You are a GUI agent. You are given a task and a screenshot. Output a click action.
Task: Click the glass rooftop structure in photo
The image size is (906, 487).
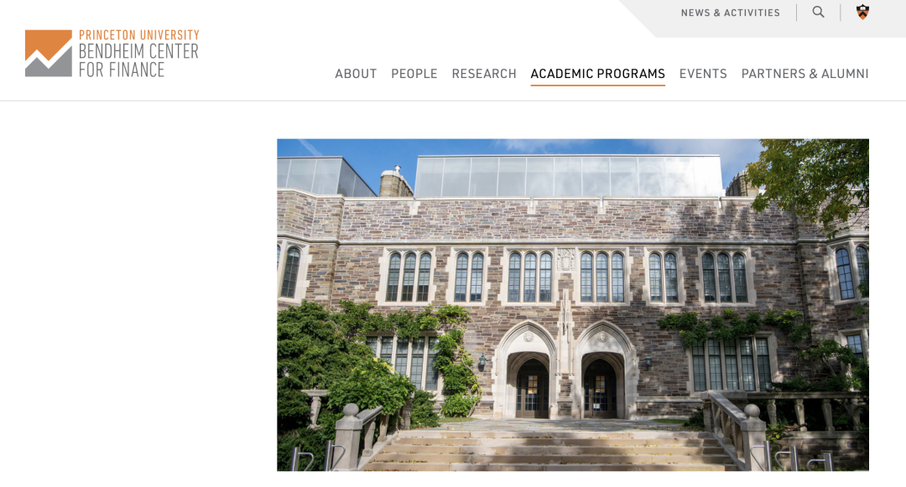point(569,176)
